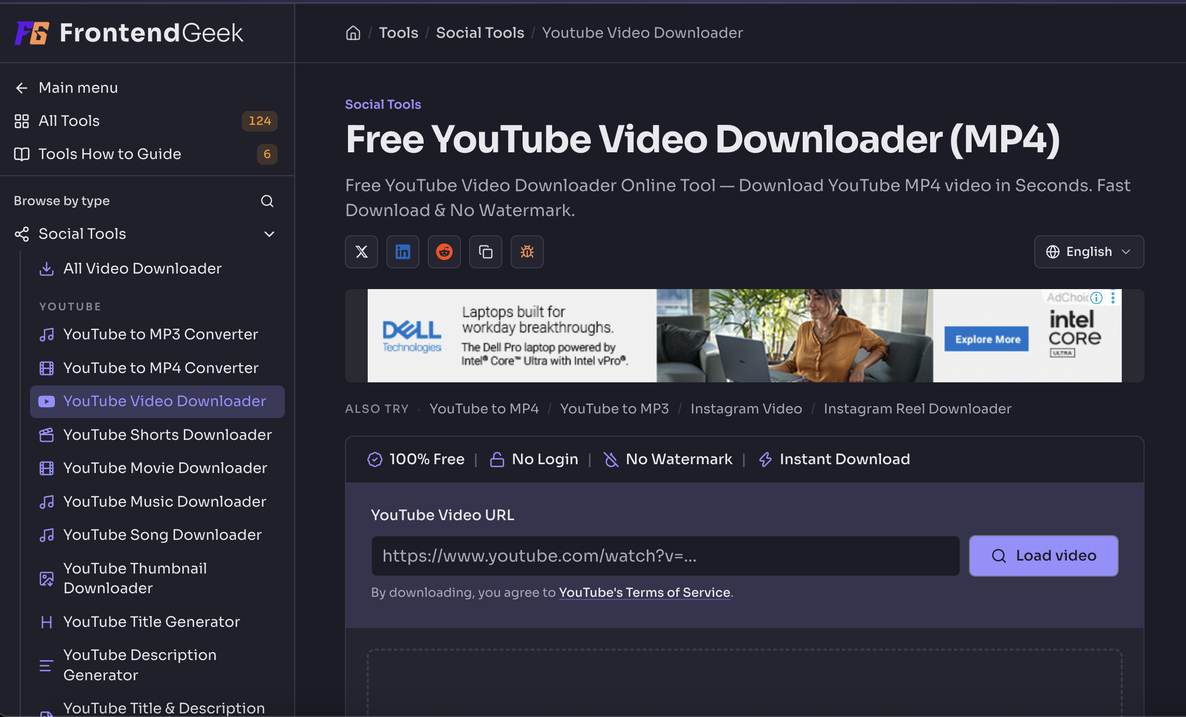Click the film icon beside MP4 Converter
The height and width of the screenshot is (717, 1186).
(47, 368)
